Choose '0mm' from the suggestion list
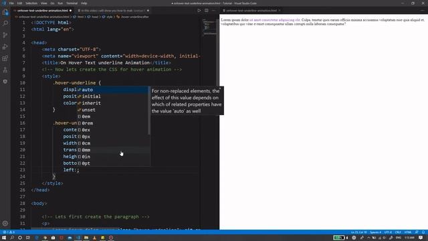Image resolution: width=428 pixels, height=241 pixels. tap(113, 150)
